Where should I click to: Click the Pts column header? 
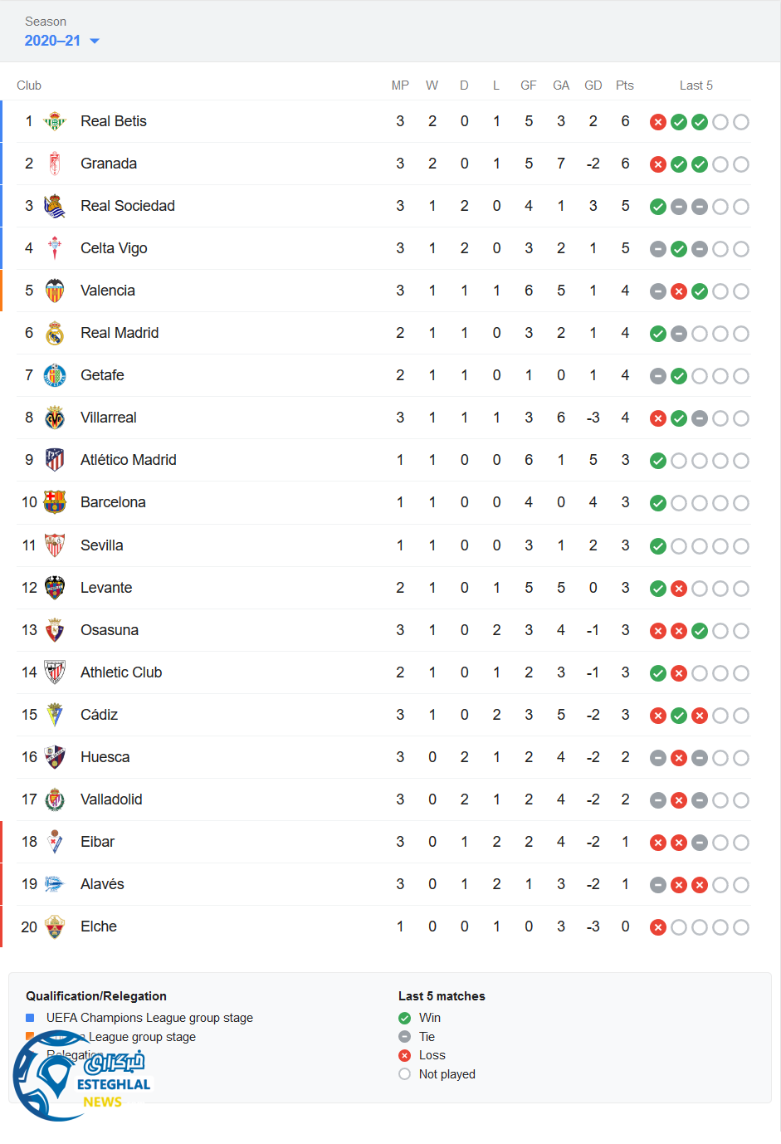point(625,86)
